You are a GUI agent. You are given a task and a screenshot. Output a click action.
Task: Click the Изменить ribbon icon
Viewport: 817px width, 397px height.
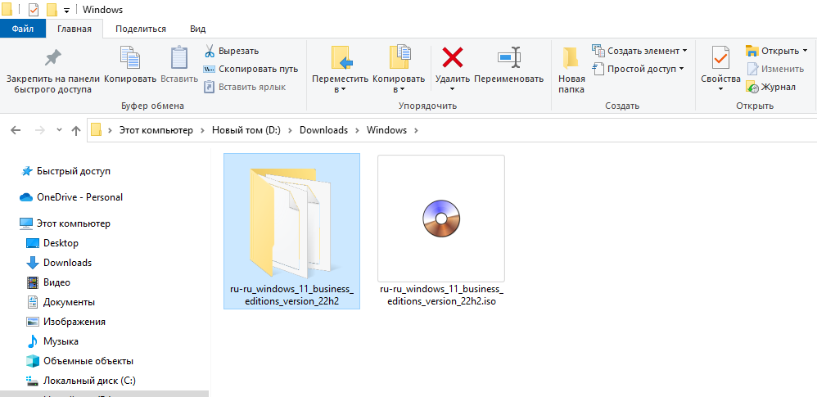(x=752, y=69)
